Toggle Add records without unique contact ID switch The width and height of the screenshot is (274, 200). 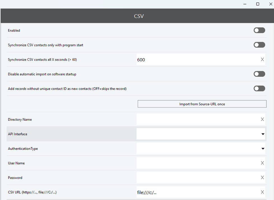(259, 89)
